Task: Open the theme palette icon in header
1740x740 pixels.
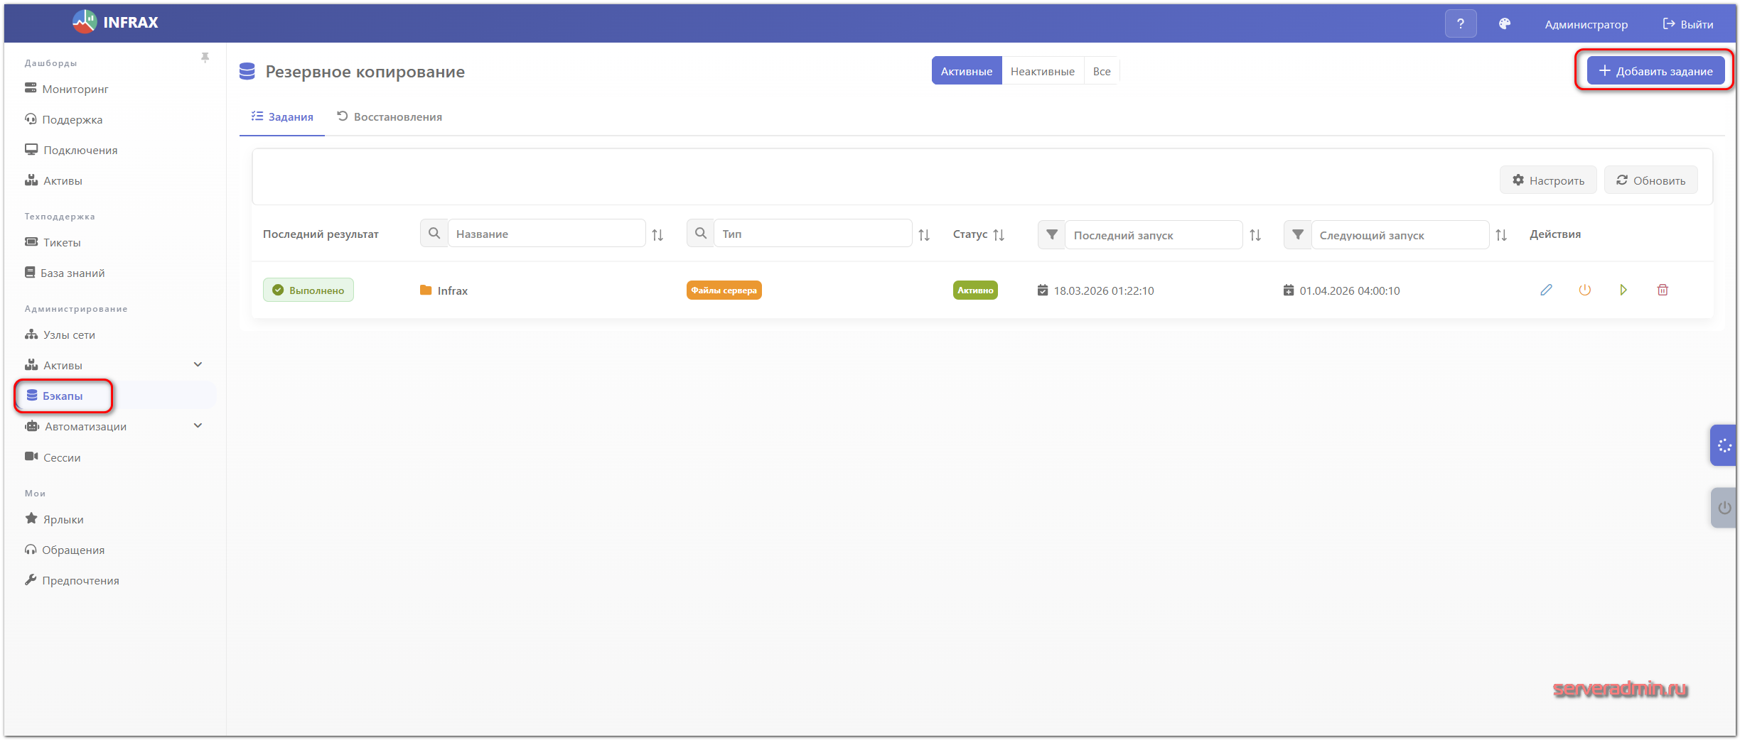Action: coord(1504,24)
